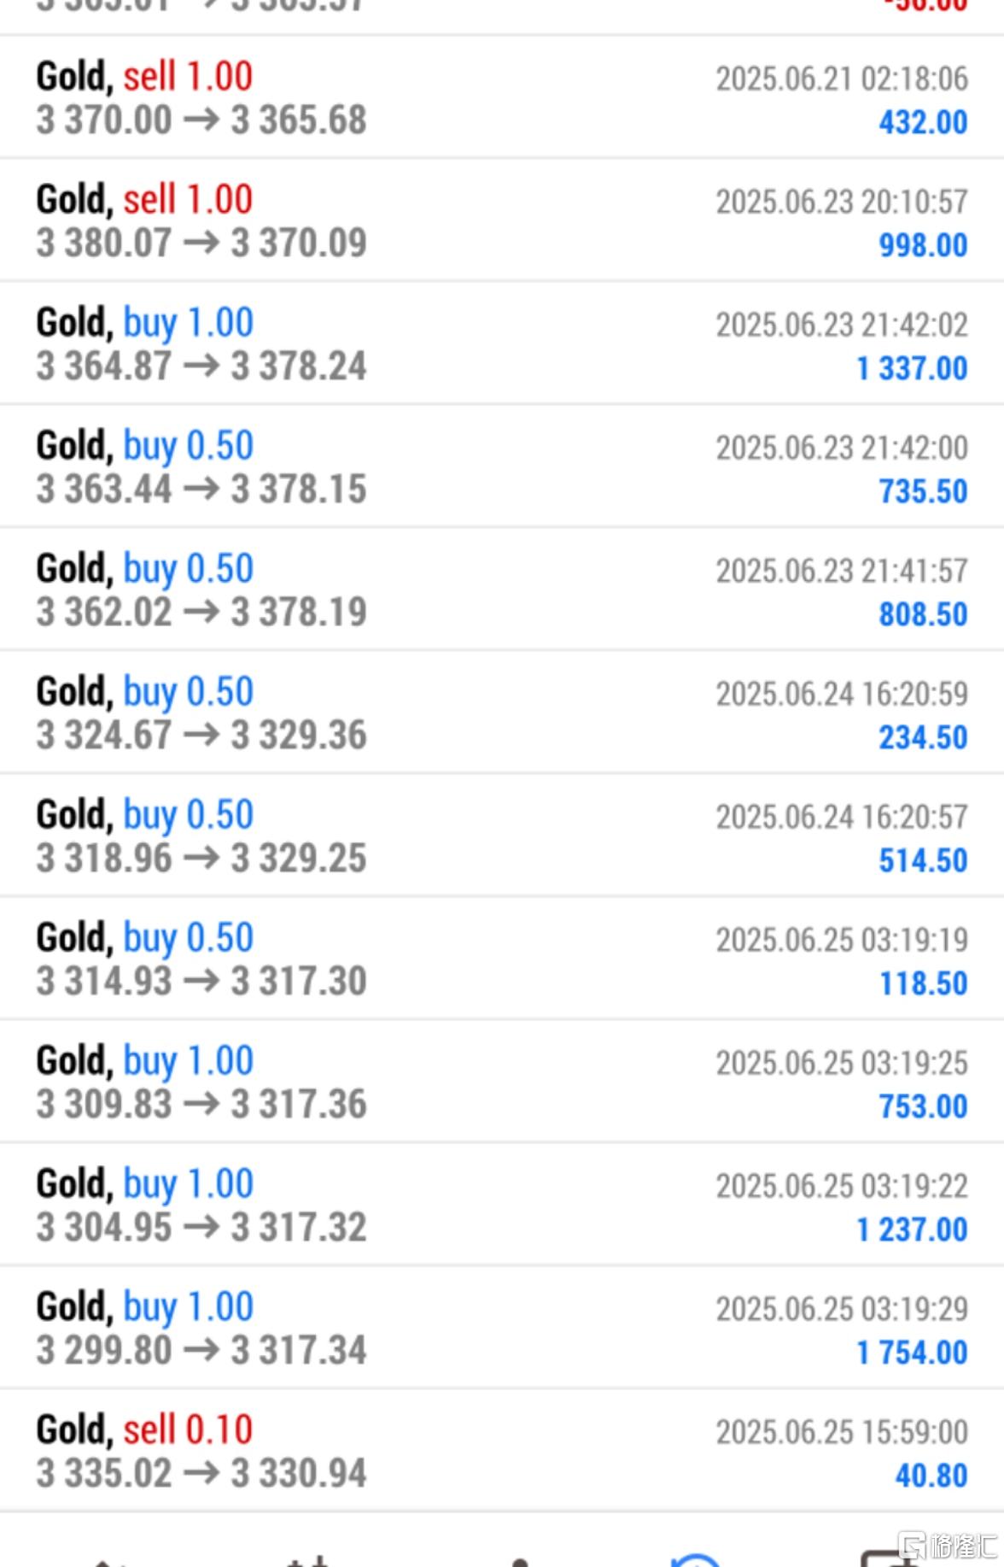Viewport: 1004px width, 1567px height.
Task: Select Gold sell 0.10 trade with 40.80 profit
Action: tap(502, 1451)
